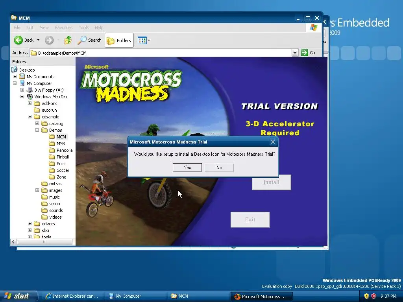The image size is (403, 302).
Task: Click the folder tree left scroll arrow
Action: (x=14, y=242)
